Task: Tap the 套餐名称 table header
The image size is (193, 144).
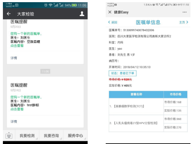Action: click(136, 94)
